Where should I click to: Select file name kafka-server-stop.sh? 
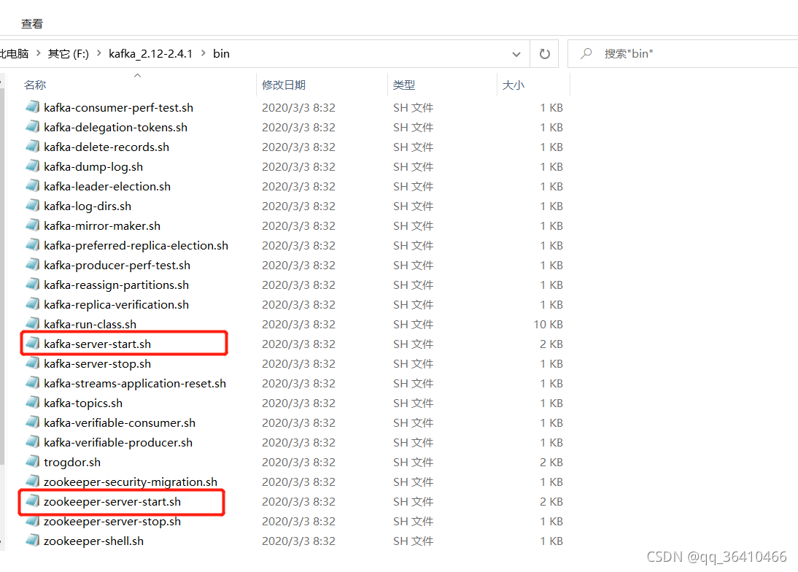tap(97, 364)
